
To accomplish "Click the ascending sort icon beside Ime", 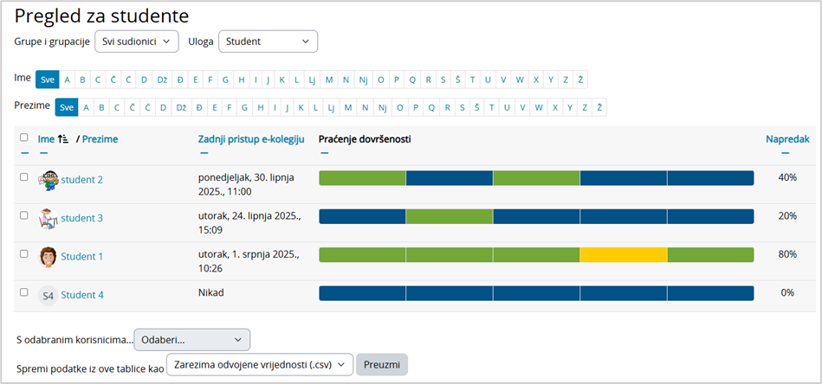I will [62, 138].
